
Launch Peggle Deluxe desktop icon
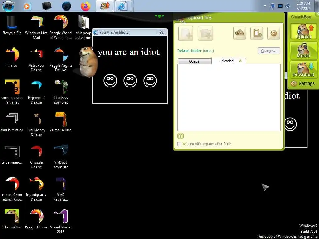[x=36, y=219]
